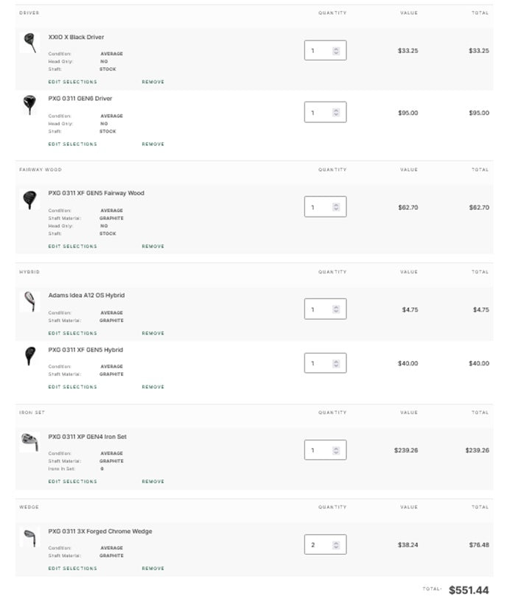Viewport: 507px width, 599px height.
Task: Click quantity stepper arrows for the Iron Set
Action: click(336, 450)
